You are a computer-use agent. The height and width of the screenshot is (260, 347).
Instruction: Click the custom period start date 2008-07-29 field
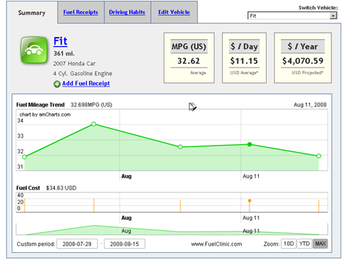77,244
